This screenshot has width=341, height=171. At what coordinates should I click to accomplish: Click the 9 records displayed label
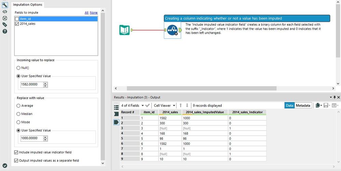click(207, 106)
